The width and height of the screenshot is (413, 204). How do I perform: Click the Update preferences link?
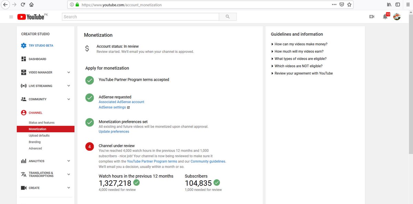(114, 132)
